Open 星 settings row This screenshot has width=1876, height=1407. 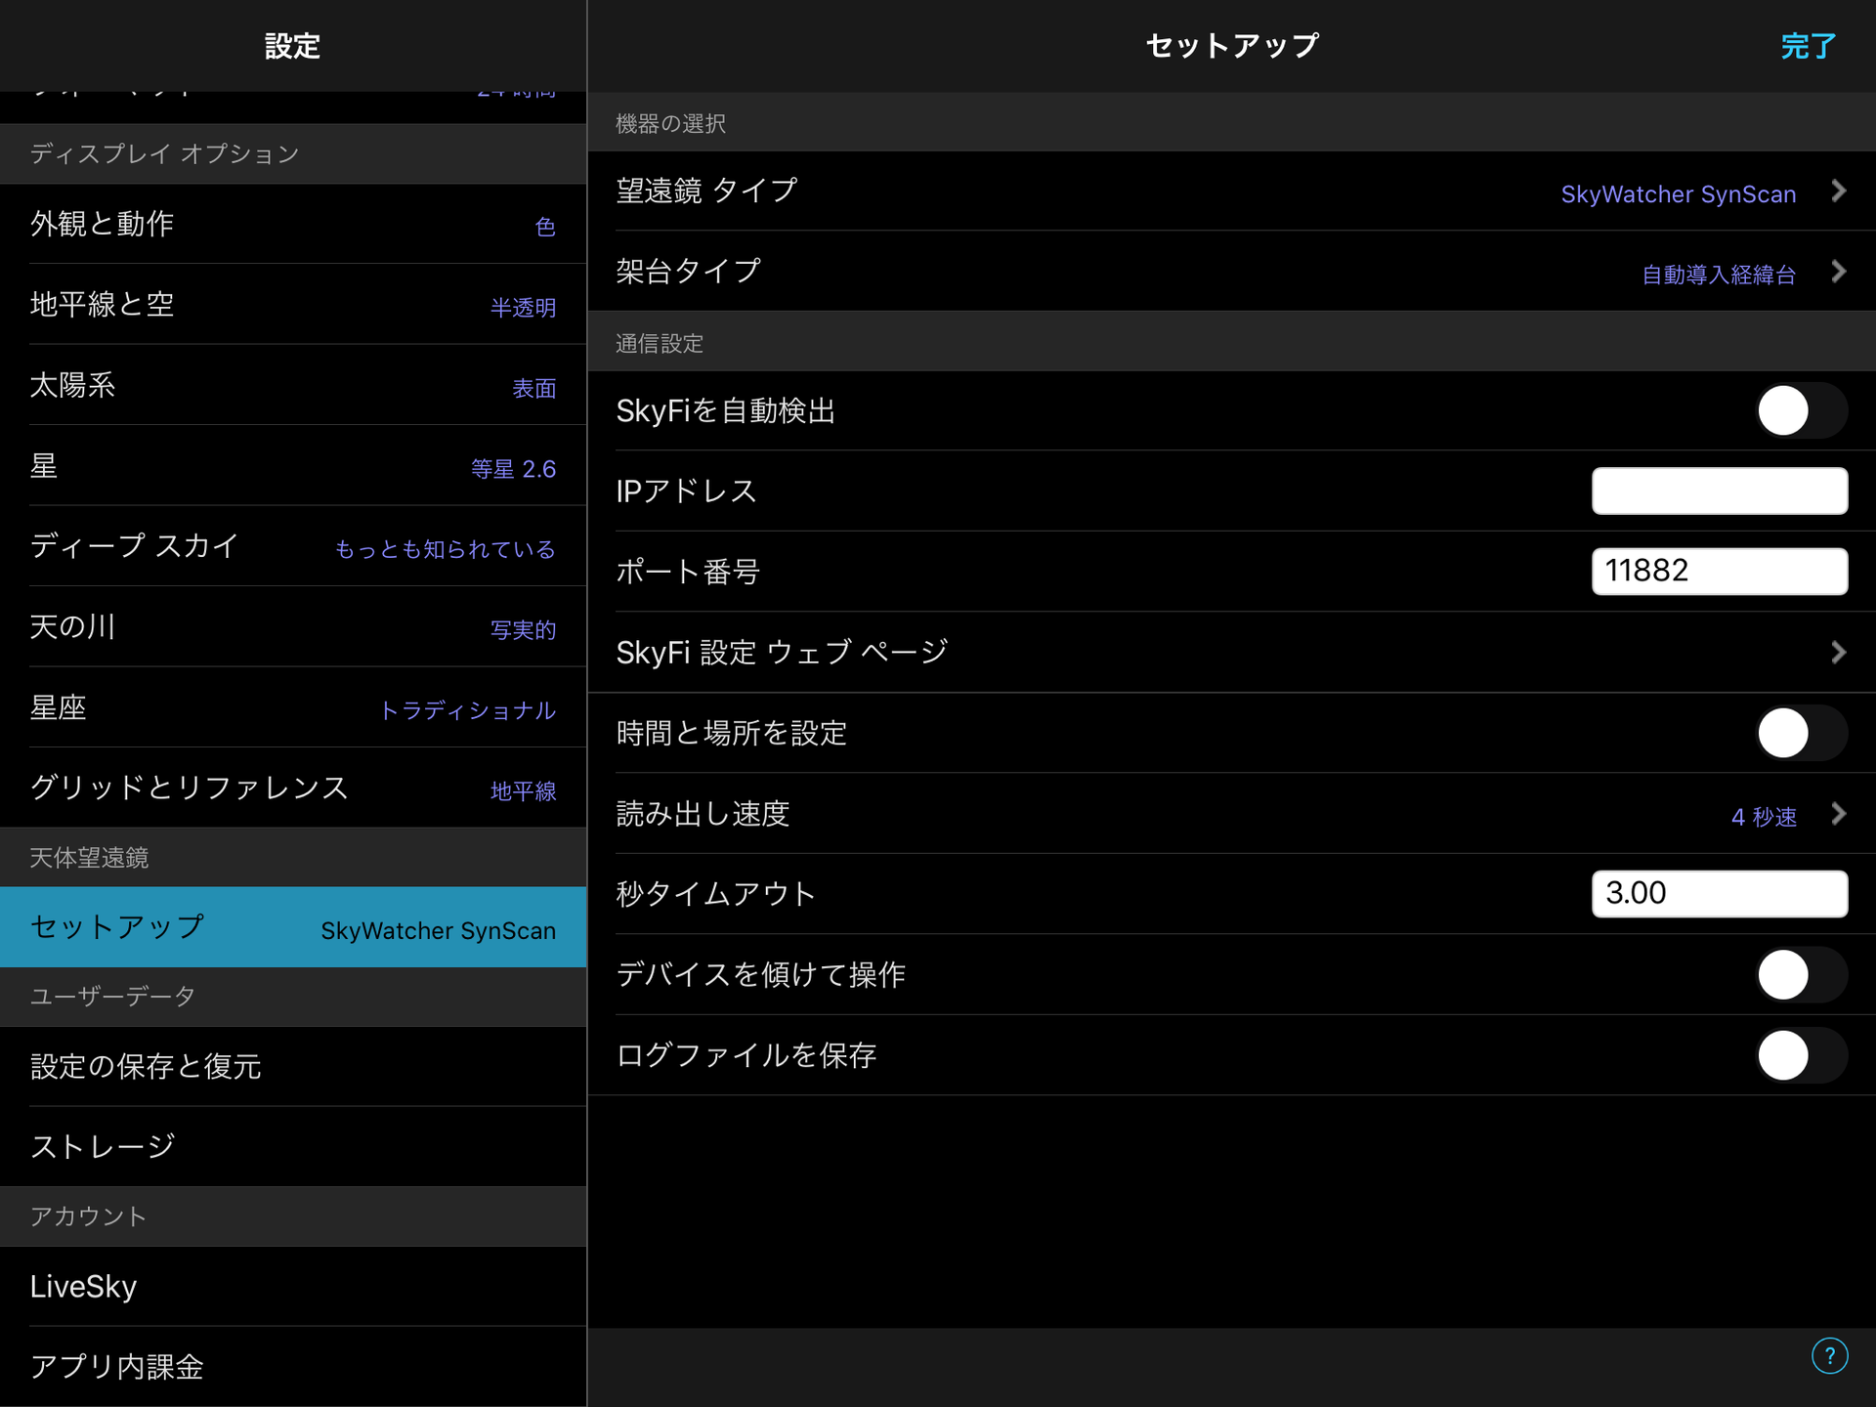293,466
